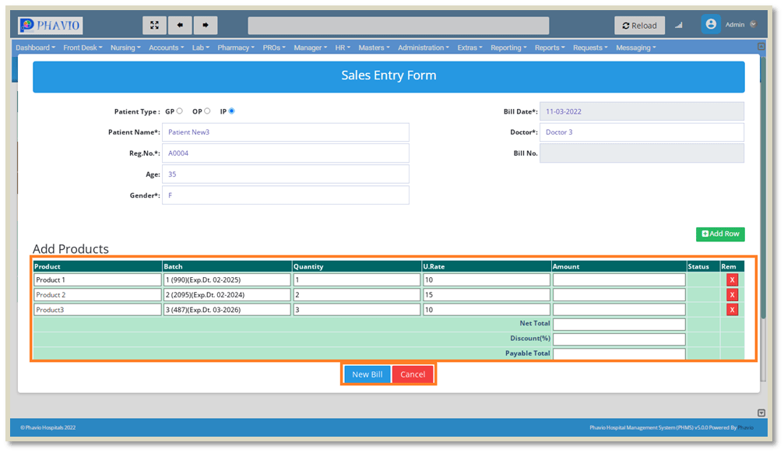Viewport: 784px width, 453px height.
Task: Follow Phavio link in footer
Action: point(746,427)
